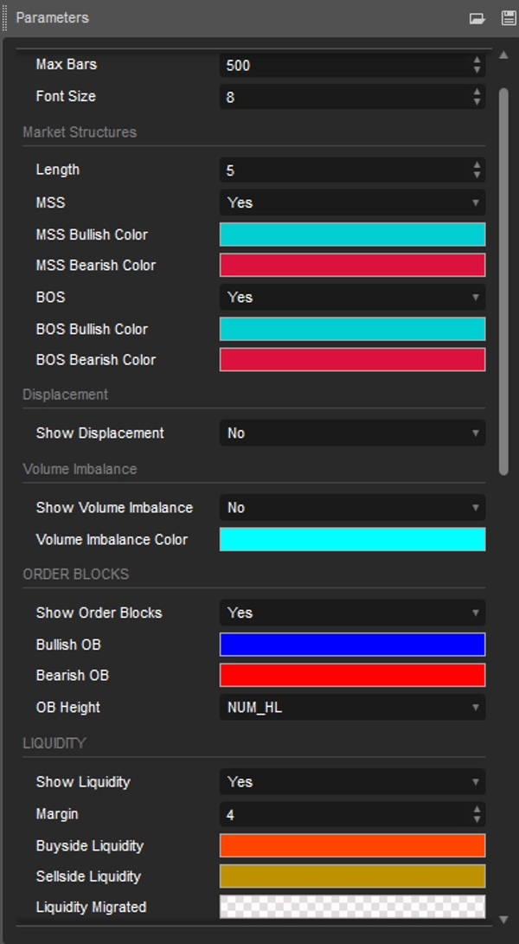Increment the Length value using the up arrow
The width and height of the screenshot is (519, 944).
click(477, 165)
